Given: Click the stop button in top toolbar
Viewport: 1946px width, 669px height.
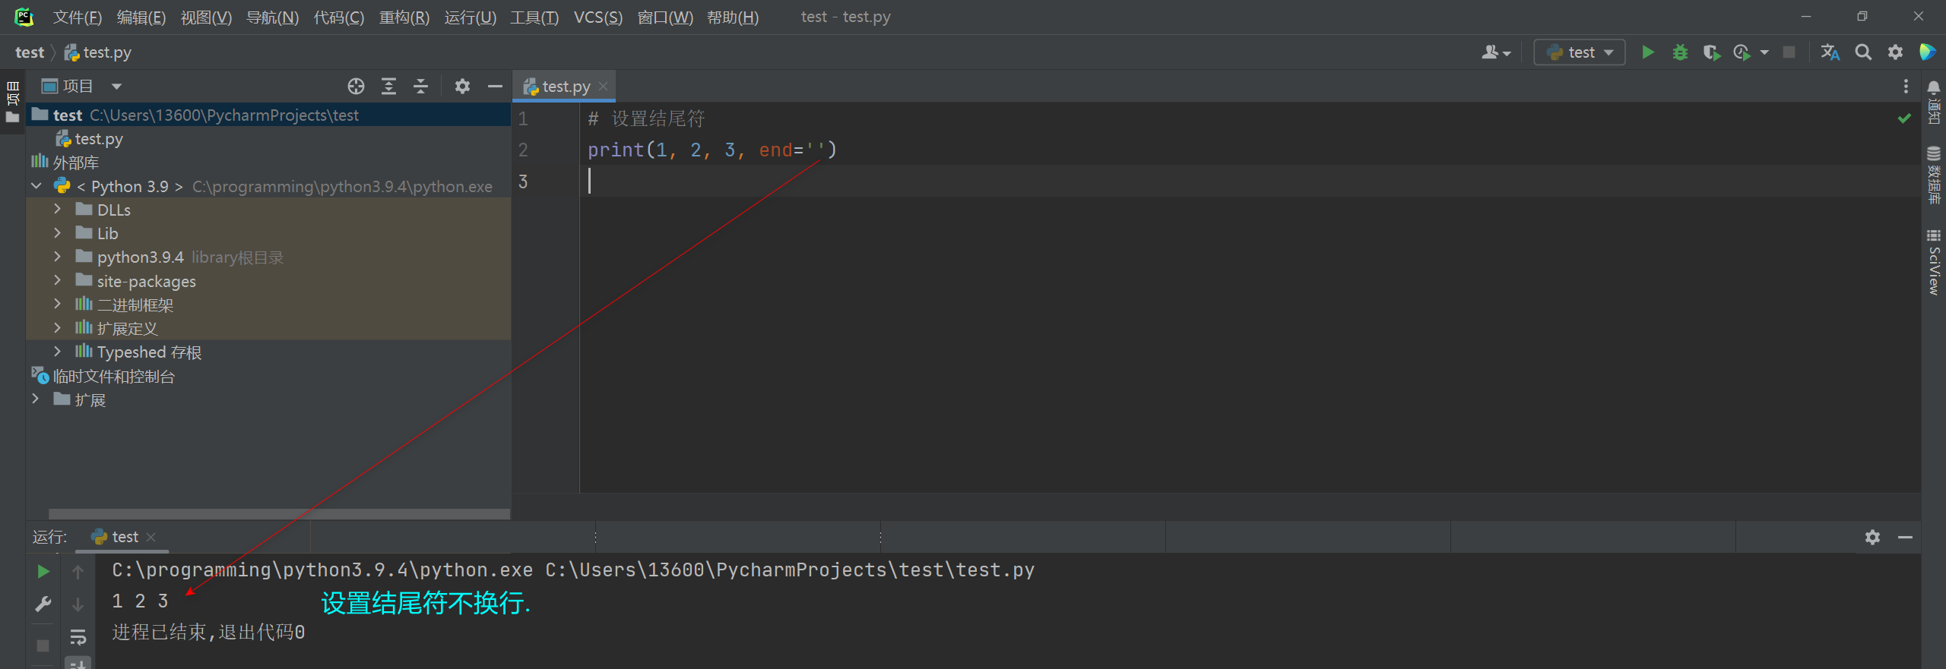Looking at the screenshot, I should pos(1789,52).
